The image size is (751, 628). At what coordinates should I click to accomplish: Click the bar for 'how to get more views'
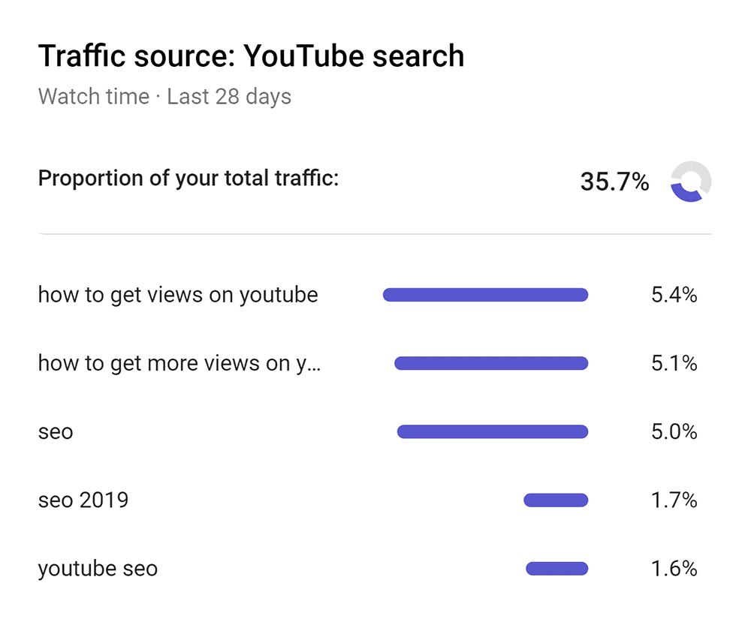tap(491, 363)
